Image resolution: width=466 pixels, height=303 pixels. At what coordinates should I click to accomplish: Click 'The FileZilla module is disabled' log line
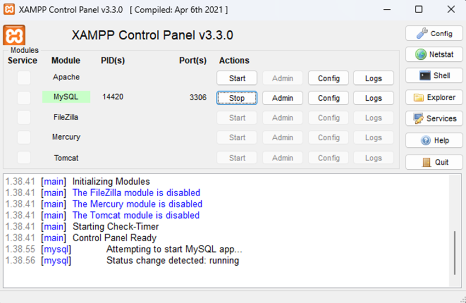[x=136, y=193]
